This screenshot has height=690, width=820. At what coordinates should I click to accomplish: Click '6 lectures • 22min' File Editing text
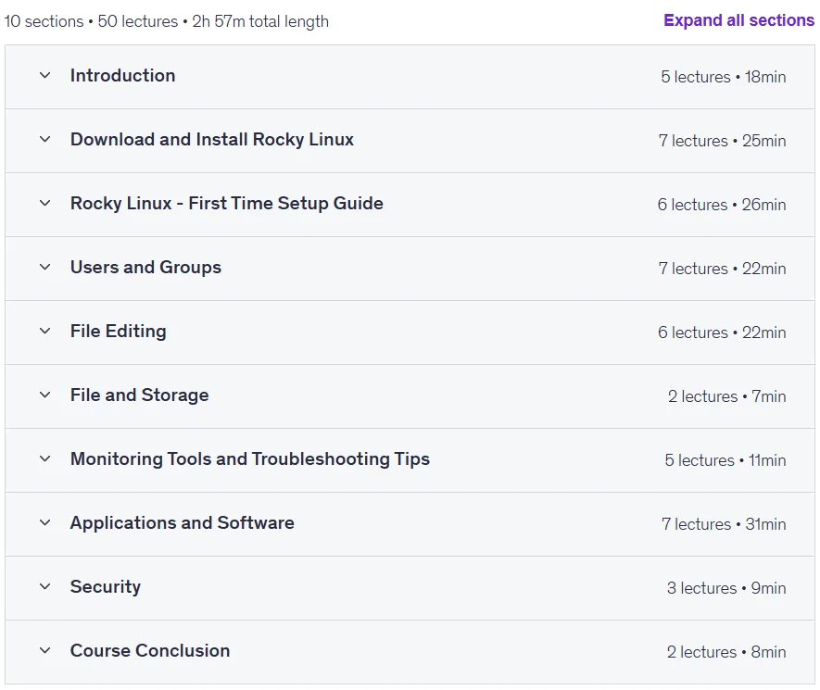pos(722,332)
